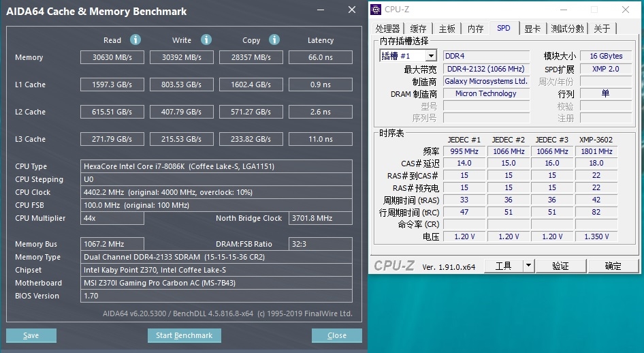This screenshot has height=353, width=644.
Task: Click the XMP 2.0 SPD extension field
Action: pos(606,69)
